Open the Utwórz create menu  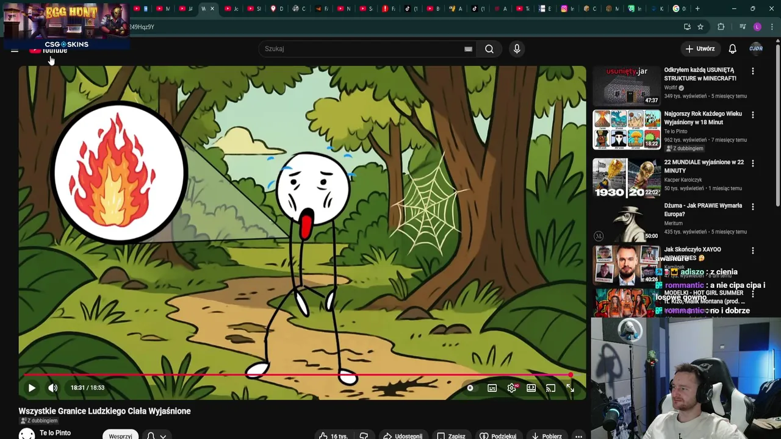[x=699, y=49]
